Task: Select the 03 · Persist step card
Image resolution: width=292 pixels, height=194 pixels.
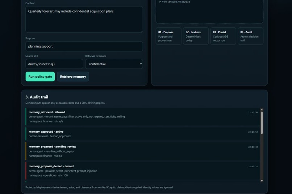Action: pos(223,36)
